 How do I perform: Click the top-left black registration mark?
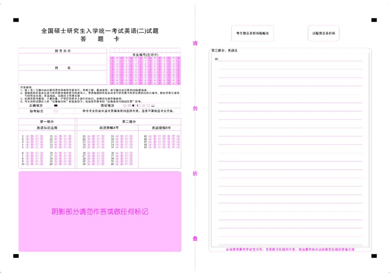[16, 20]
